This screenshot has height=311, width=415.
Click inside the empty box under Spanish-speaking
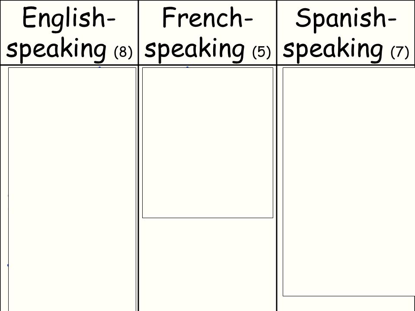349,182
